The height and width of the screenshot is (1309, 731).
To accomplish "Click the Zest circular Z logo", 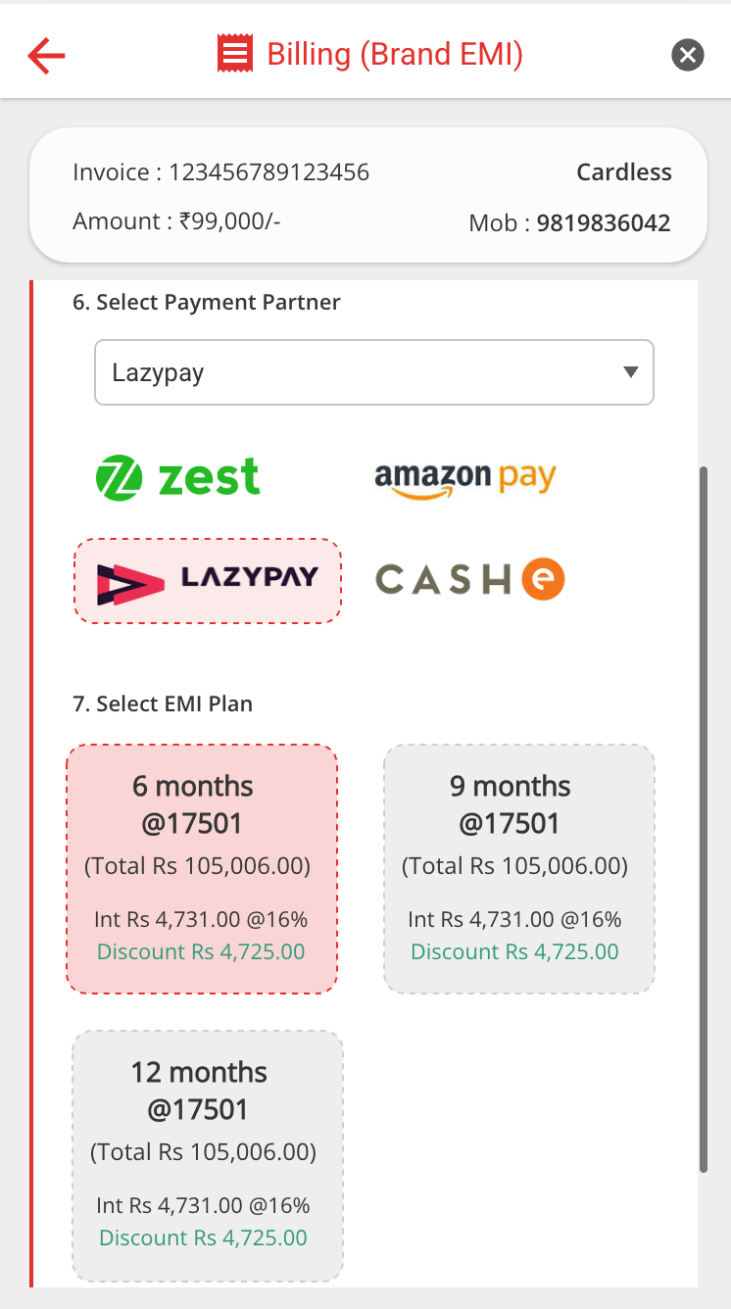I will pos(118,477).
